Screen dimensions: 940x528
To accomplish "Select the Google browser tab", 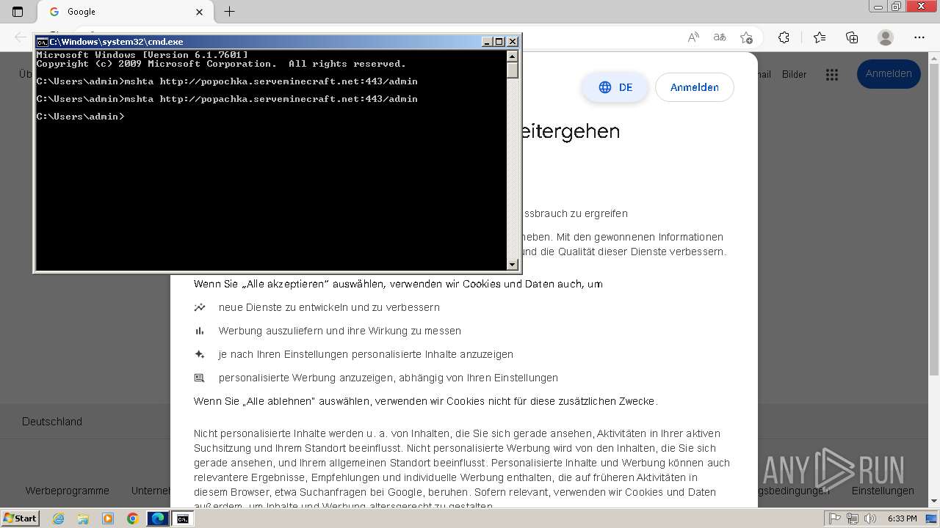I will 125,12.
